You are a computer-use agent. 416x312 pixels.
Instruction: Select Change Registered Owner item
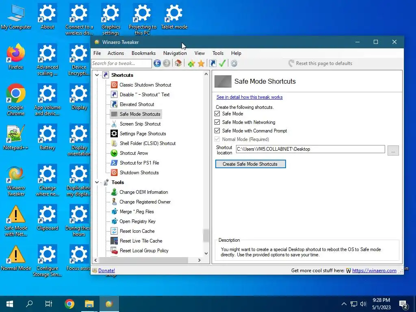(145, 202)
